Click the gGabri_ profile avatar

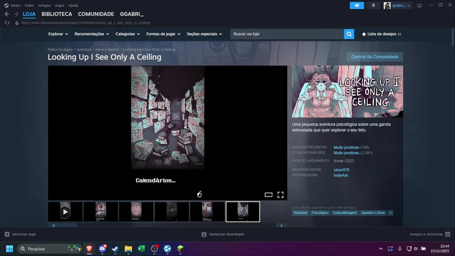click(387, 5)
